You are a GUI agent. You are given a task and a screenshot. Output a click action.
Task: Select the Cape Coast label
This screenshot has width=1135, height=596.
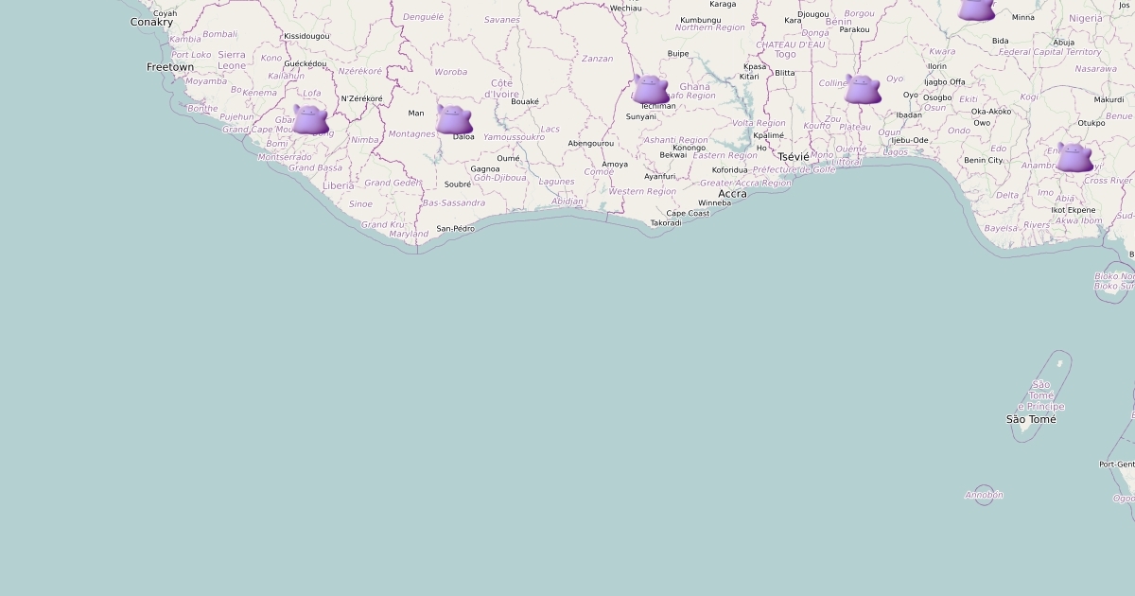point(688,214)
